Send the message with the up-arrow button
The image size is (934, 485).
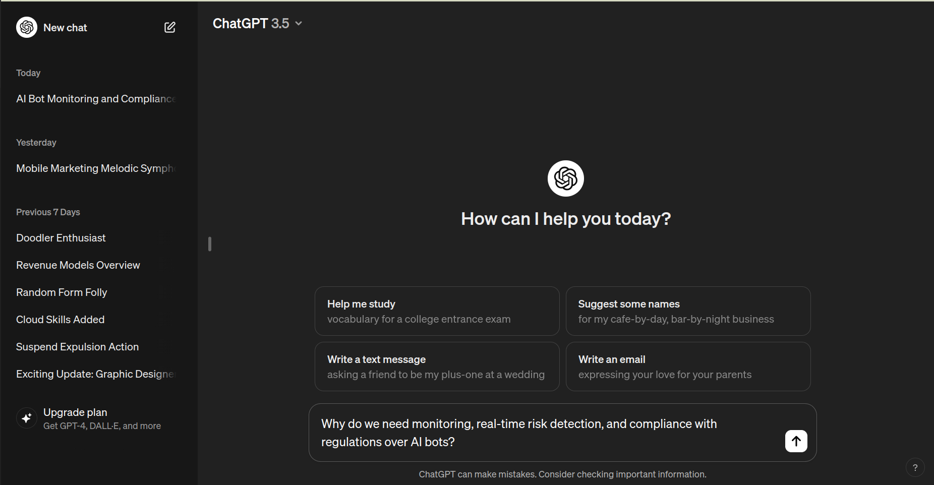click(x=796, y=441)
